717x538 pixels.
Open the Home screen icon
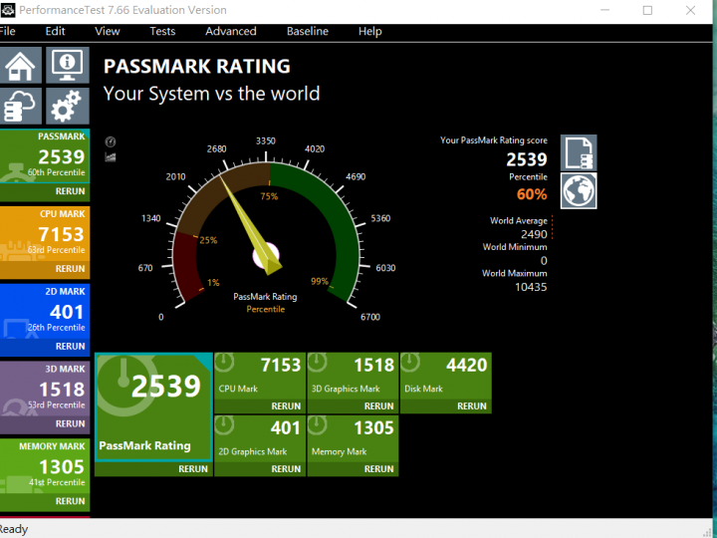[x=20, y=65]
